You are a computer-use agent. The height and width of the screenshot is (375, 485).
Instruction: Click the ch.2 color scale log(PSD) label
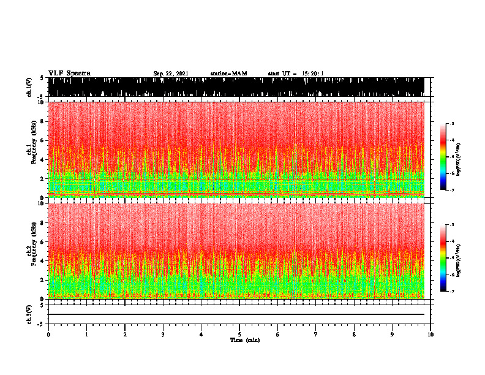coord(459,260)
